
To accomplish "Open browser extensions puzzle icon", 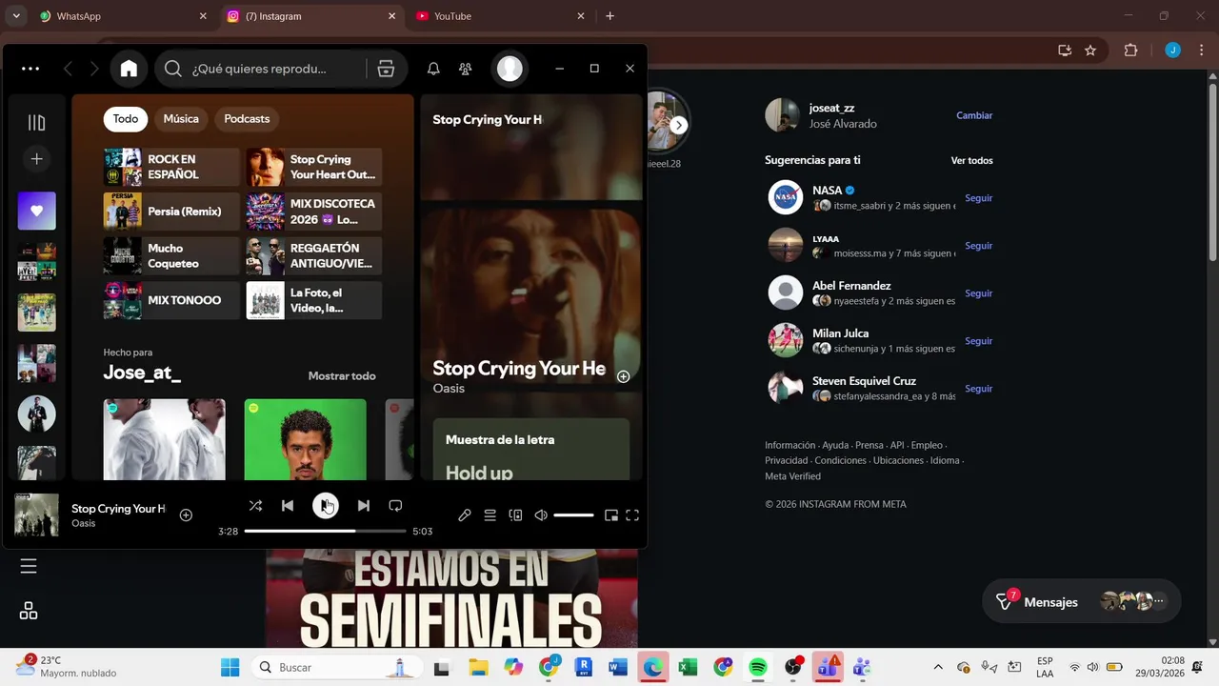I will (x=1131, y=50).
